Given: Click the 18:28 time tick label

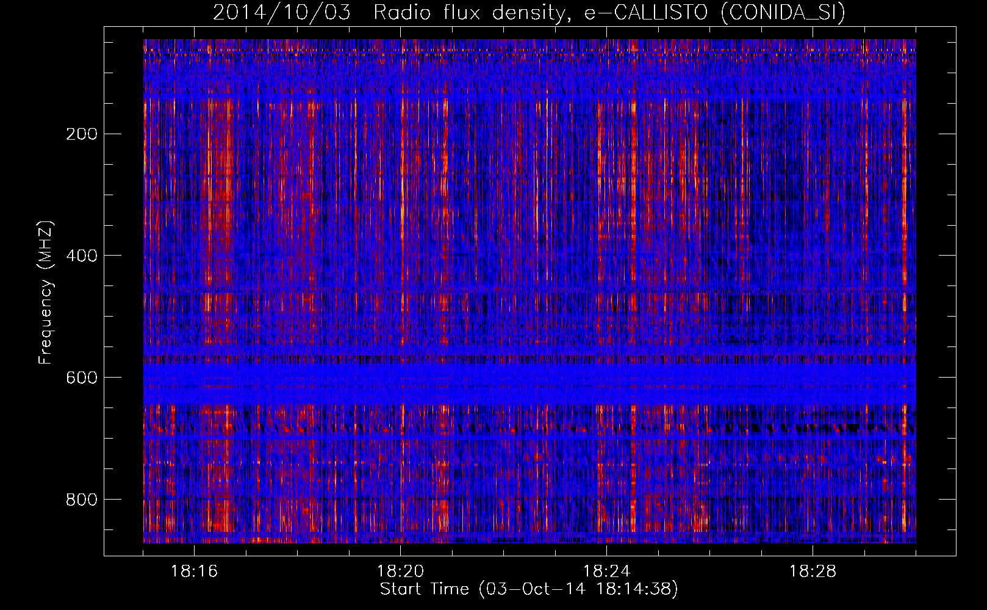Looking at the screenshot, I should [813, 572].
